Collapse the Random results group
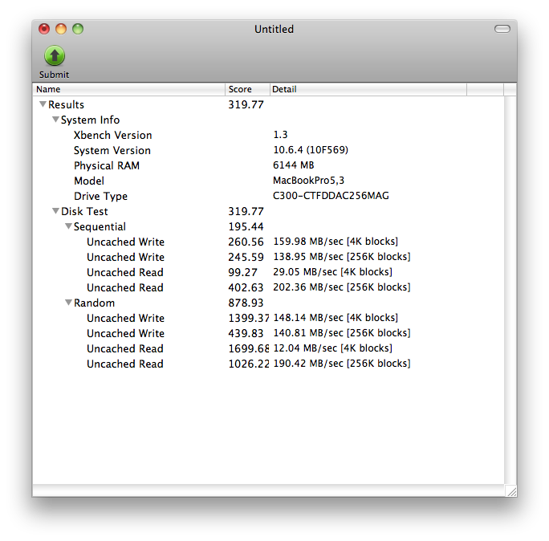Viewport: 549px width, 541px height. click(68, 302)
